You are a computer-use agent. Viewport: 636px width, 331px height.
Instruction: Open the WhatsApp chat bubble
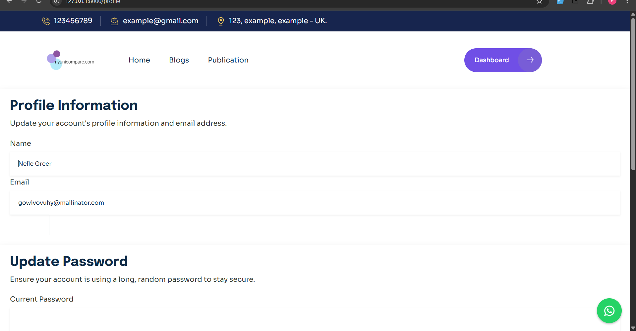[x=609, y=311]
